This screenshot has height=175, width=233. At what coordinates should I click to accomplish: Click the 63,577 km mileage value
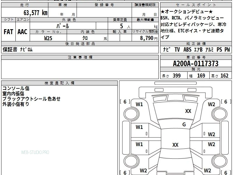(x=36, y=13)
